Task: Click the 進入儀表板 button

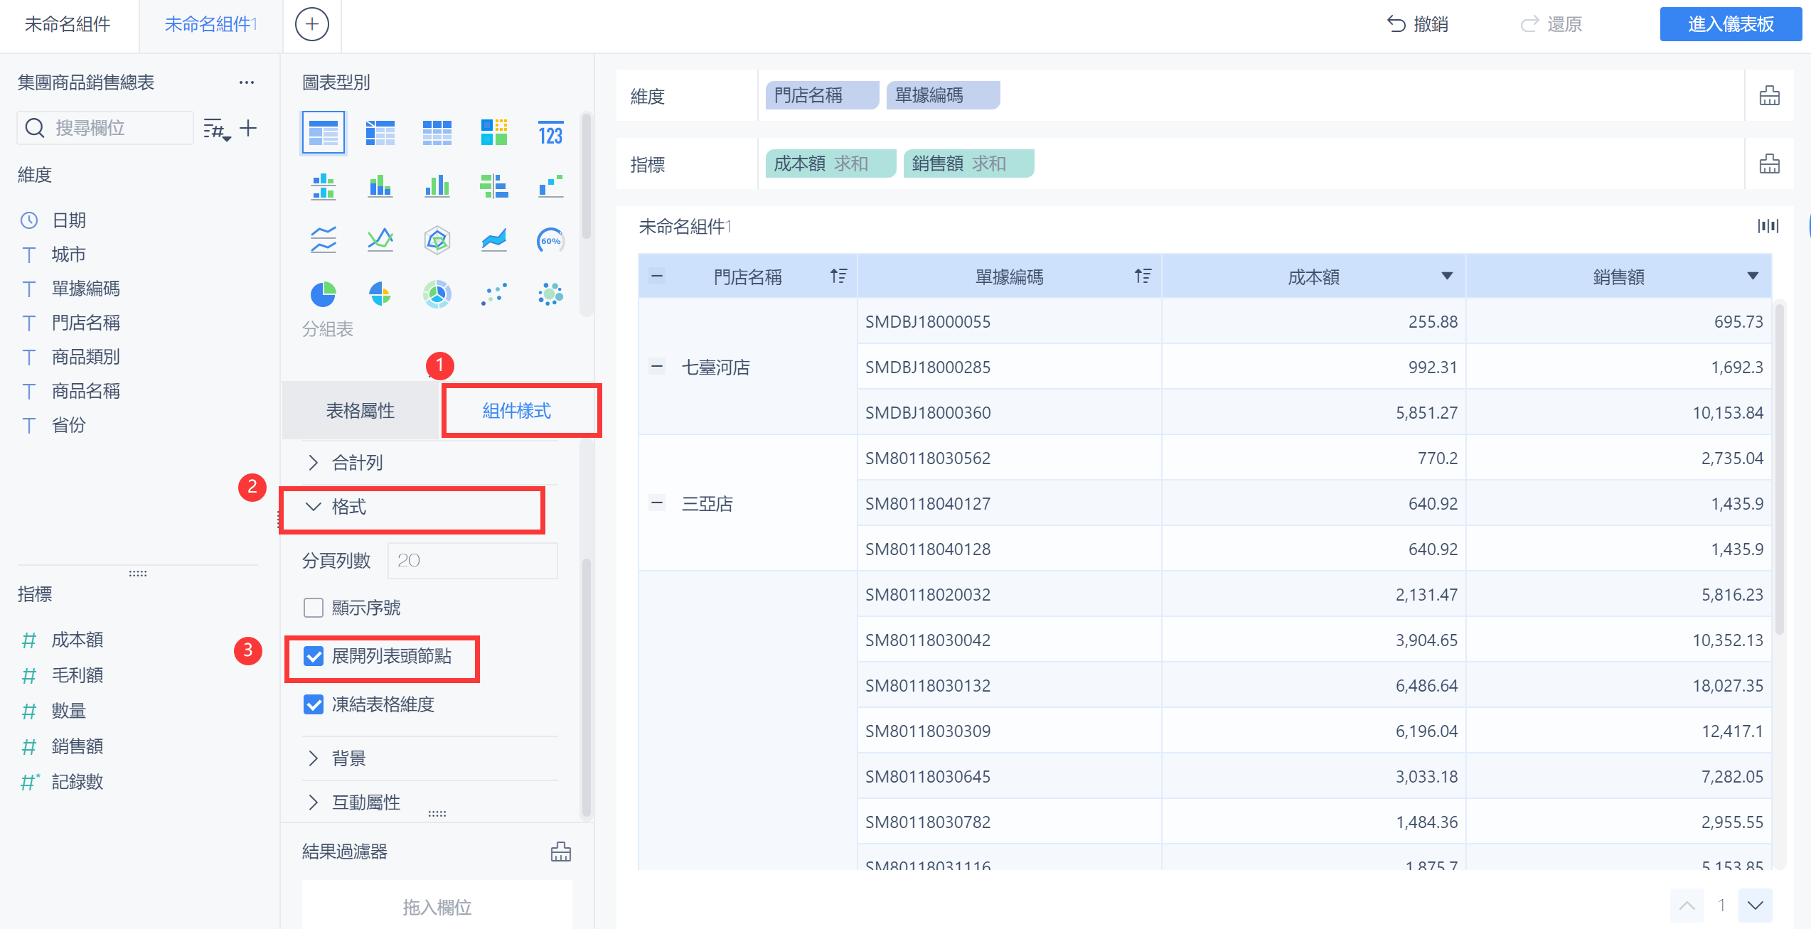Action: pos(1730,24)
